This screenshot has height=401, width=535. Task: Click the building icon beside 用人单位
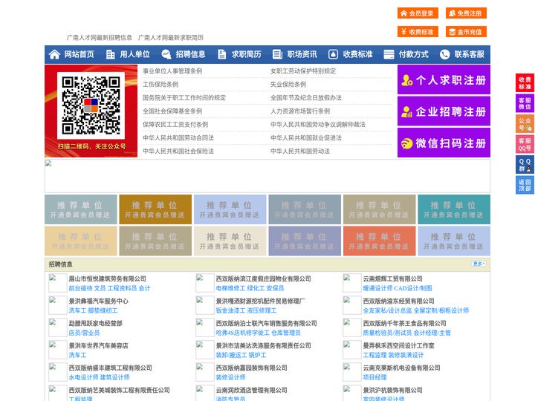[111, 54]
